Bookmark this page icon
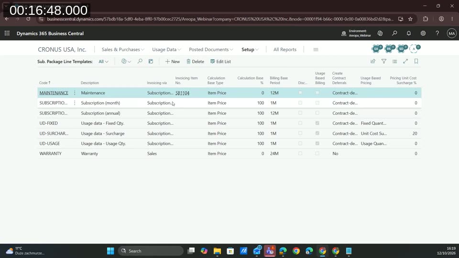The image size is (459, 258). coord(416,61)
